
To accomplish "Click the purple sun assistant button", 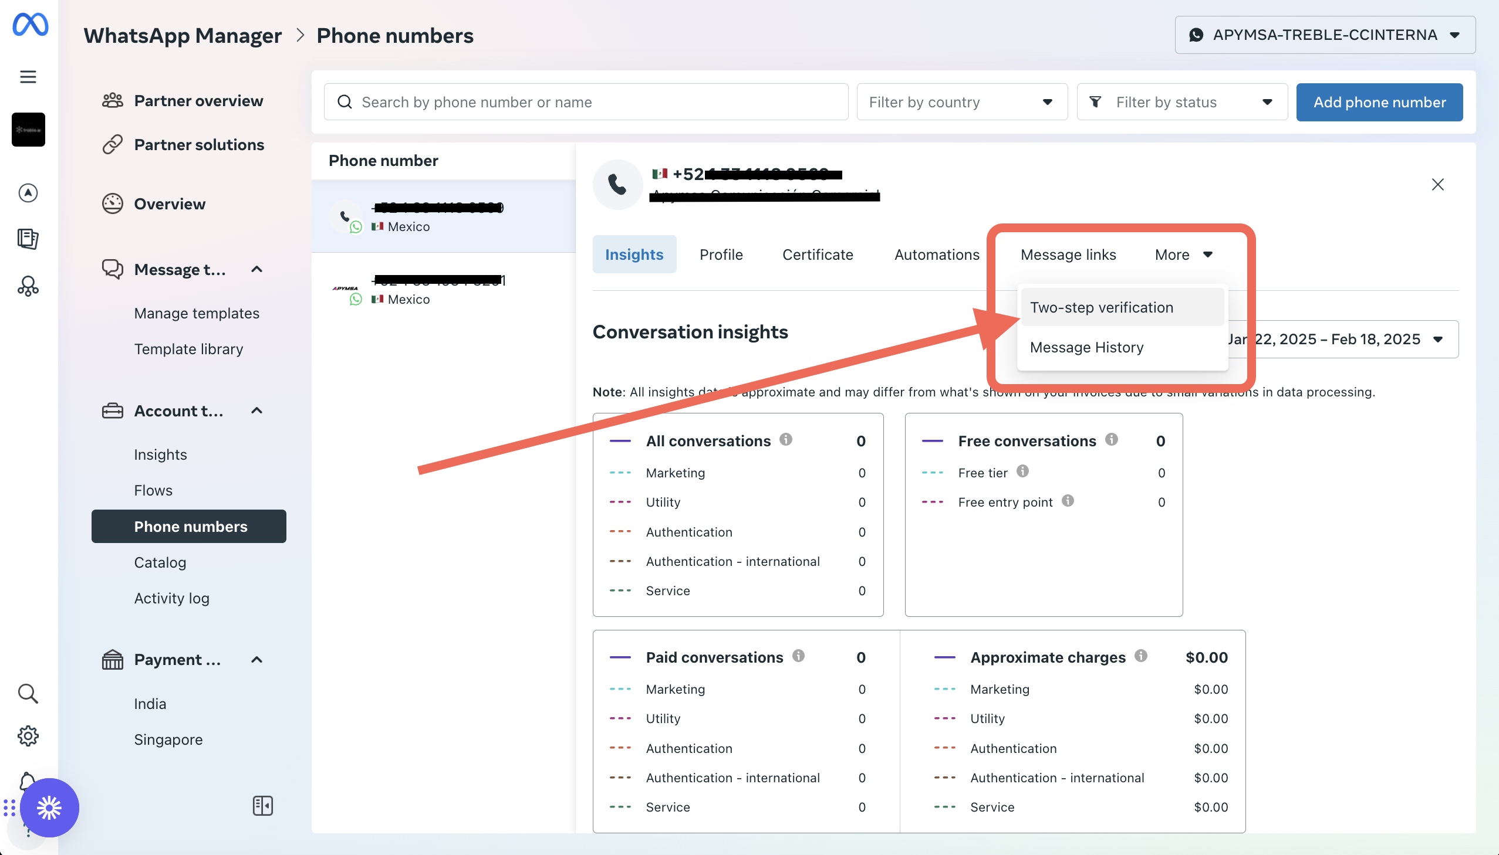I will click(49, 808).
